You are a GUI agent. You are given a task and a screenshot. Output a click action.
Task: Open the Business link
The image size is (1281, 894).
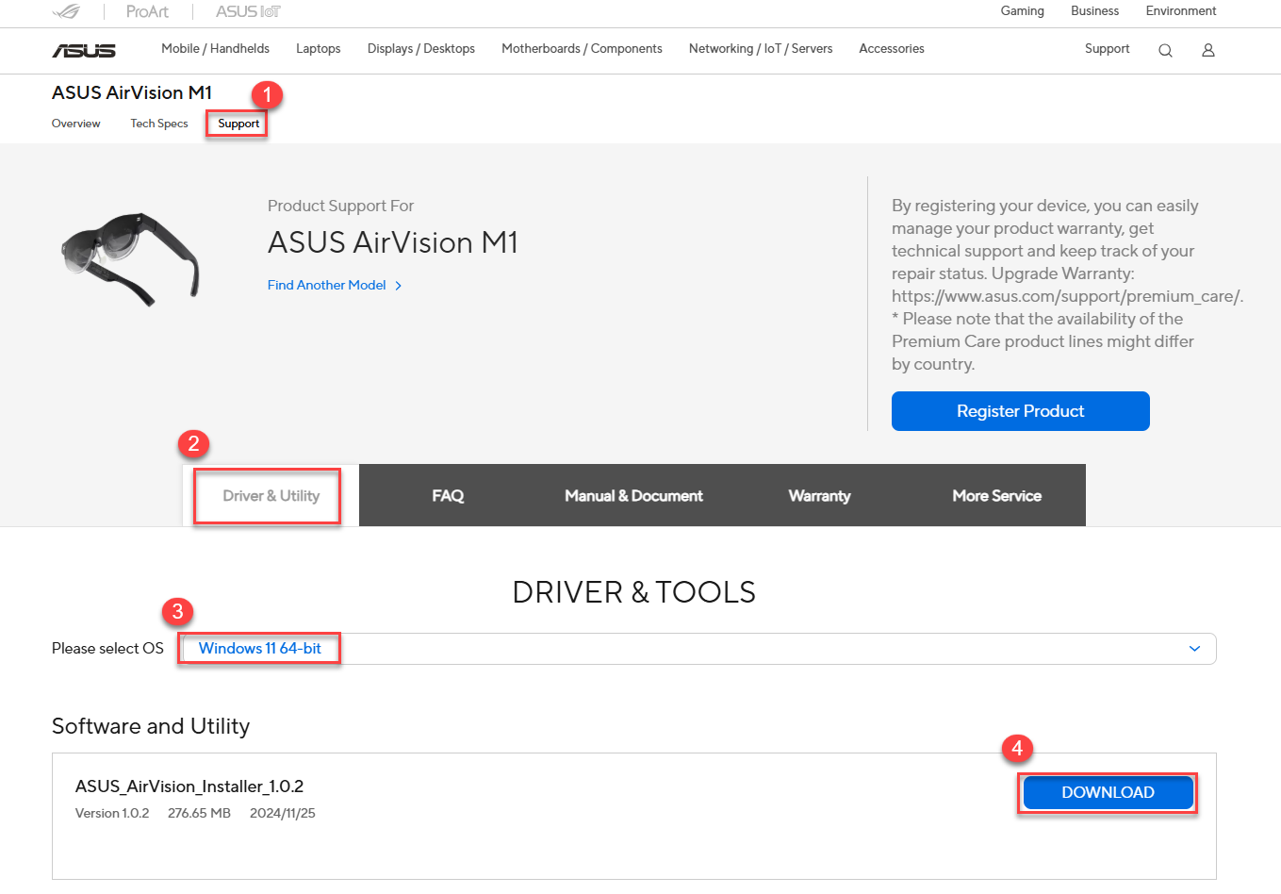(1094, 11)
